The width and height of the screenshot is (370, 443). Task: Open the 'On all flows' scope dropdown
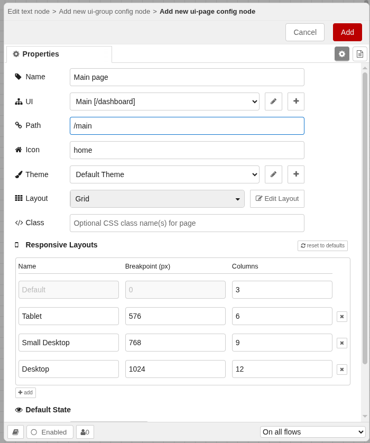point(313,432)
